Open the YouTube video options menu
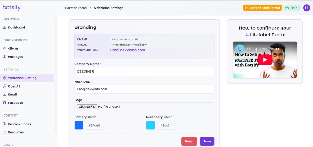Viewport: 313px width, 147px height. coord(289,49)
